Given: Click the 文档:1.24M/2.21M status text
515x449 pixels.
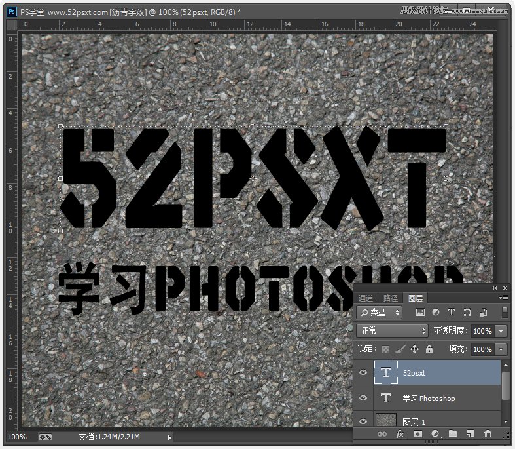Looking at the screenshot, I should 109,437.
